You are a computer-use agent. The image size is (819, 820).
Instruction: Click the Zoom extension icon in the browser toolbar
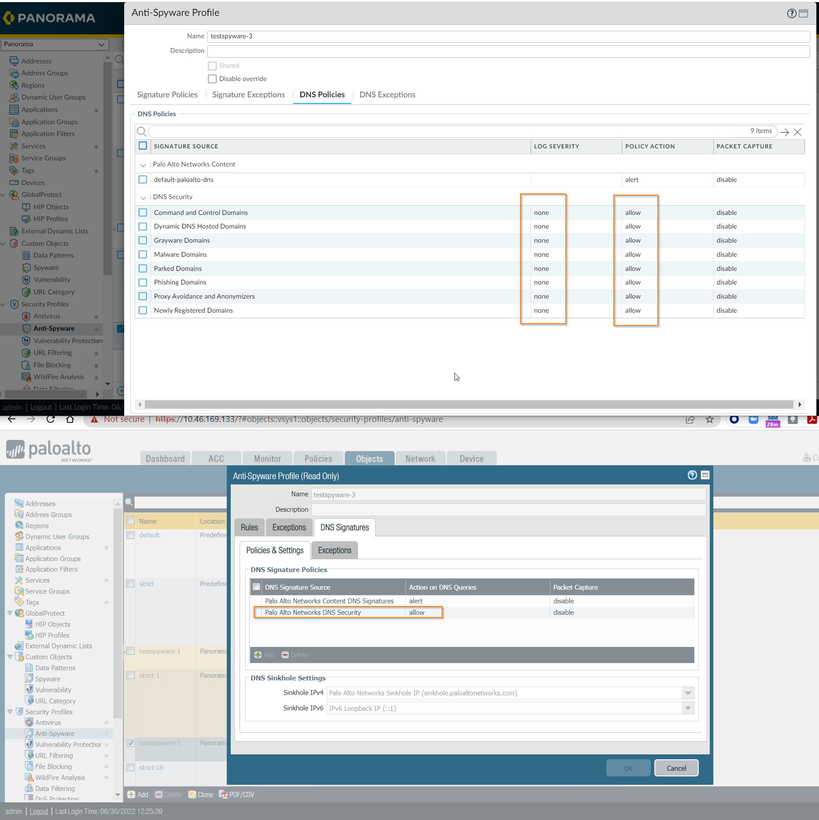pos(753,419)
